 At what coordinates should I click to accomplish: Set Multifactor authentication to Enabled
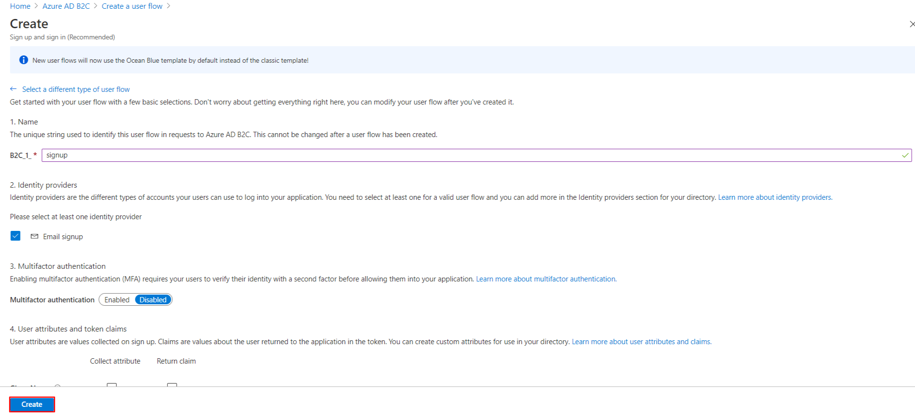click(117, 300)
